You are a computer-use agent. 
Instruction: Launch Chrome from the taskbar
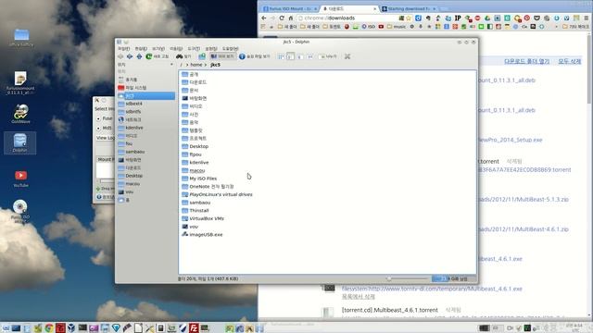(49, 328)
